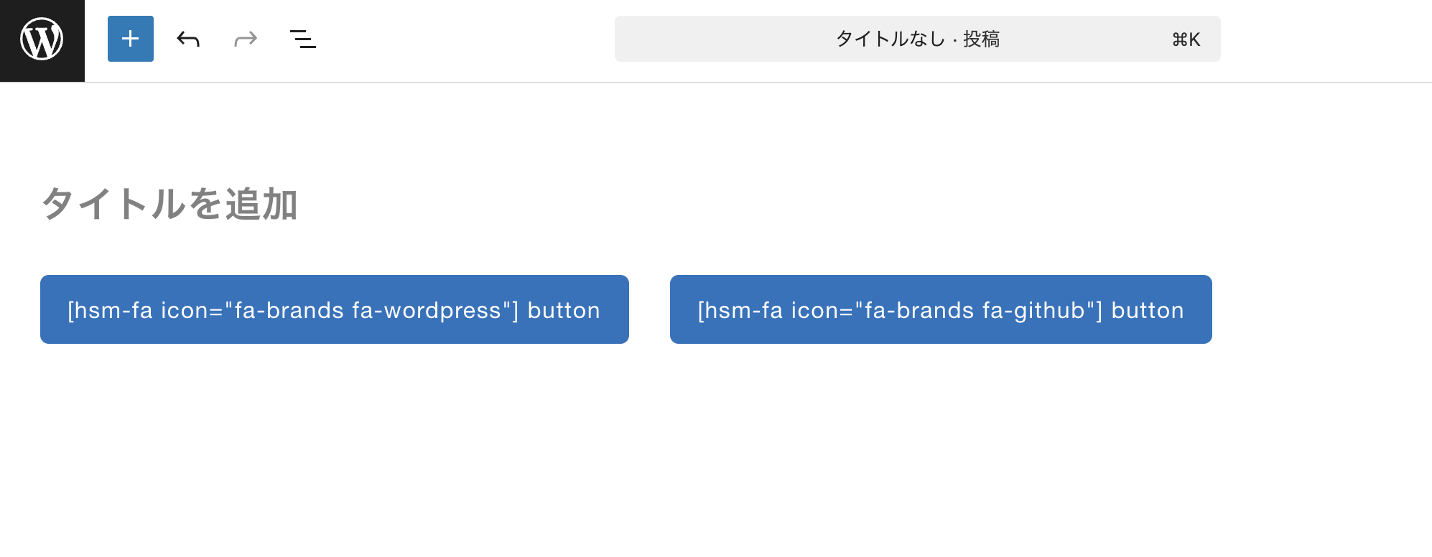1432x557 pixels.
Task: Click the word "button" in the github block
Action: point(1148,310)
